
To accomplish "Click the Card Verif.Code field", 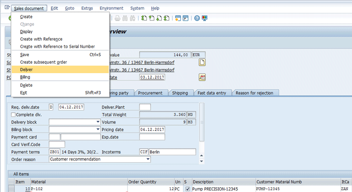I will pos(57,144).
